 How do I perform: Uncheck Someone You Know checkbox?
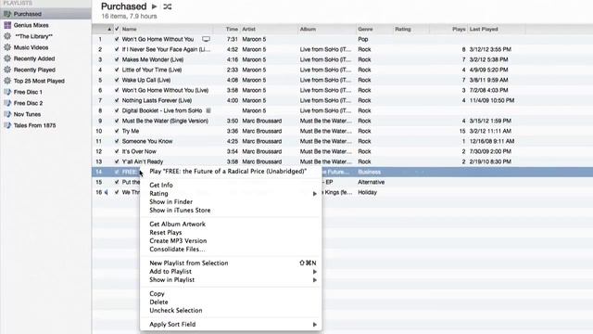(x=117, y=141)
